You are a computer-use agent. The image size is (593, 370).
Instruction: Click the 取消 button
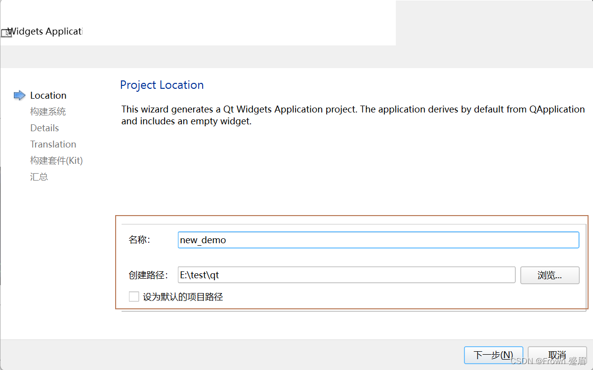[x=557, y=355]
